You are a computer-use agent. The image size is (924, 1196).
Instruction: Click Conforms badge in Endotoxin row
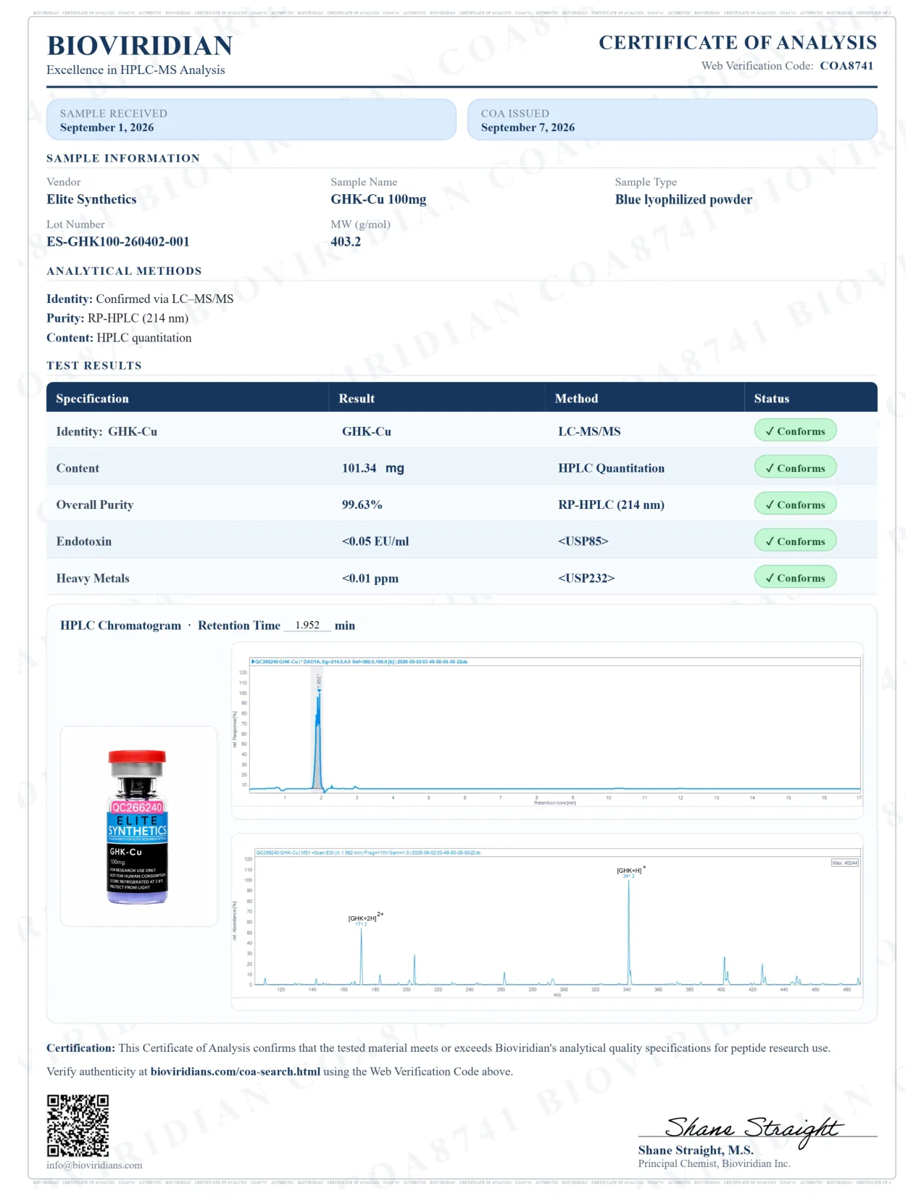[x=795, y=541]
